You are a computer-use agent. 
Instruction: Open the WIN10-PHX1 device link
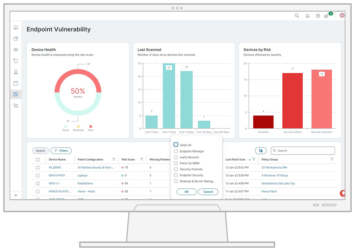(57, 175)
